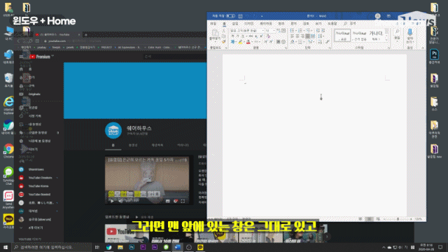Click the Format Painter brush icon
Screen dimensions: 448x252
(x=224, y=42)
